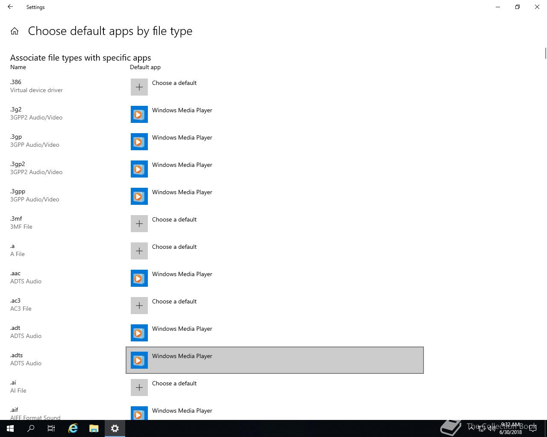The width and height of the screenshot is (547, 437).
Task: Click the vertical scrollbar thumb
Action: (545, 54)
